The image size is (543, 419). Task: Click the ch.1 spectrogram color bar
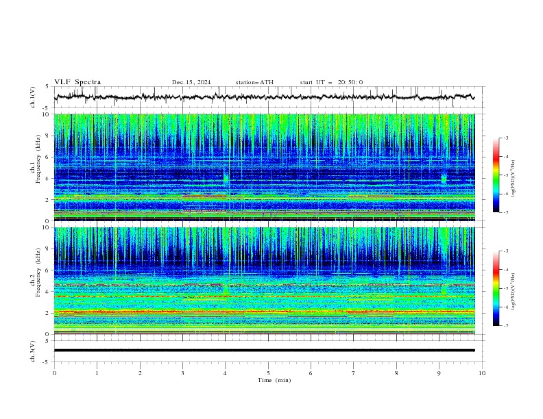pyautogui.click(x=496, y=175)
